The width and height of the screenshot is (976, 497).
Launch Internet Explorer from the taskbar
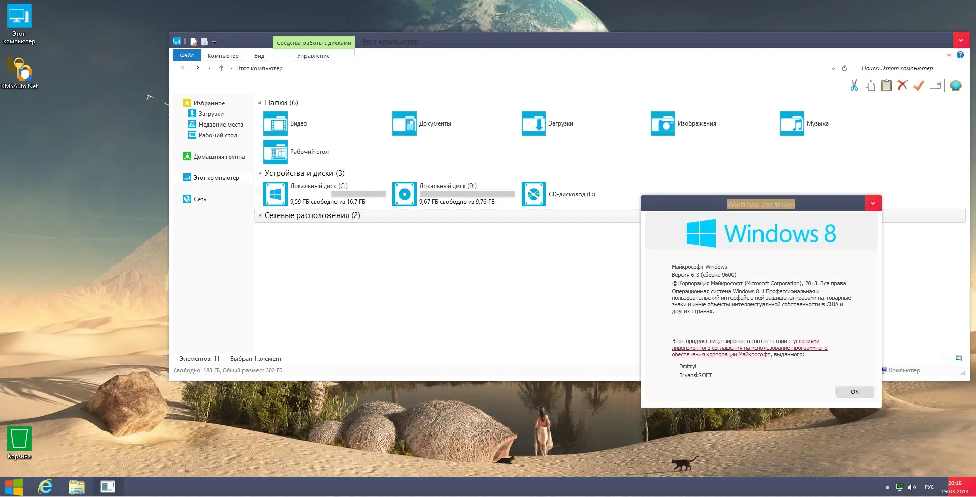(45, 487)
